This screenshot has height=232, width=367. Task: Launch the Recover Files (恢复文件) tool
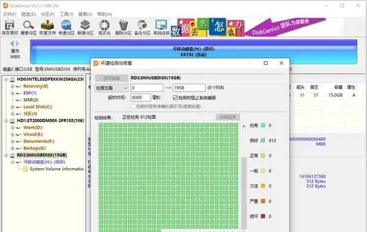pos(48,28)
